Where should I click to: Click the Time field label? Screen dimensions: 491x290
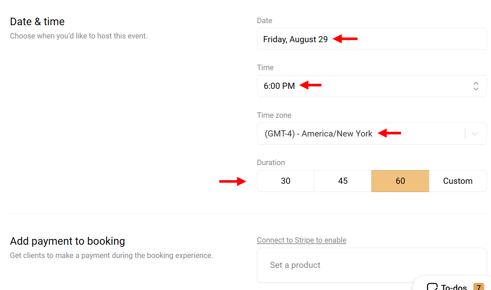265,67
